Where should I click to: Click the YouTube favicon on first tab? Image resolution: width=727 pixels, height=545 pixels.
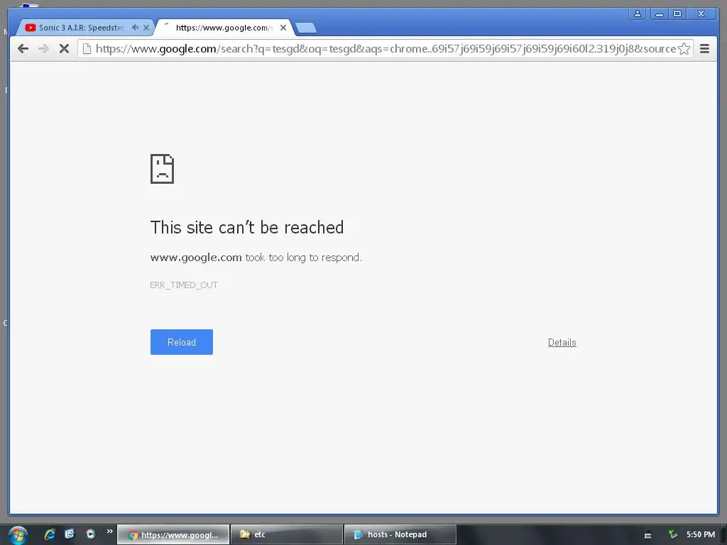click(x=31, y=28)
